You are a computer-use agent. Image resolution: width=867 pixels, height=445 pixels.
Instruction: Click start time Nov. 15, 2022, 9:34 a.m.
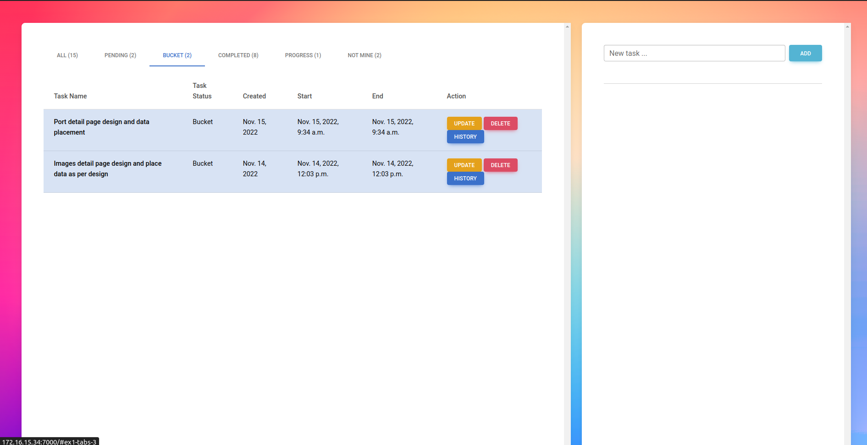(318, 127)
